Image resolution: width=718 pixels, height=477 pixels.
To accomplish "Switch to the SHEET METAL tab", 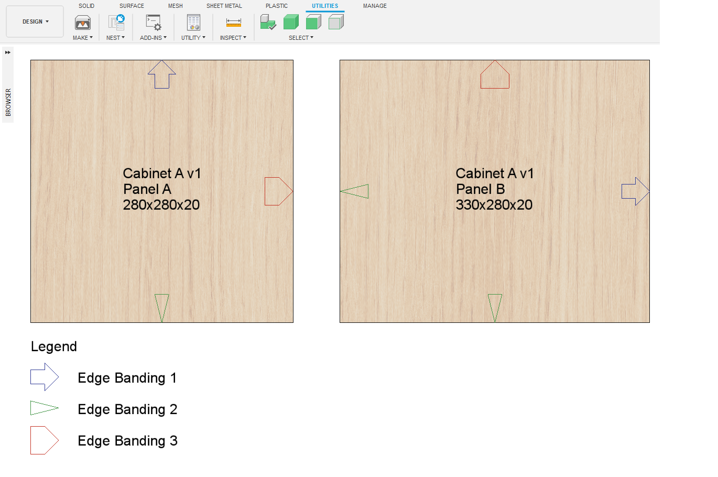I will coord(224,6).
